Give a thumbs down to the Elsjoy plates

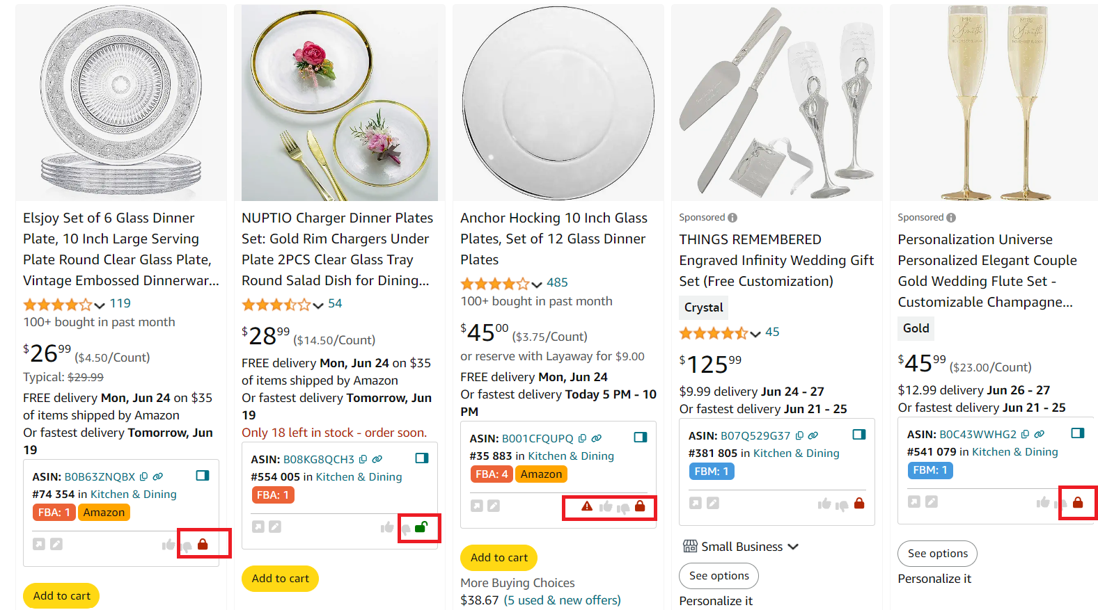pyautogui.click(x=187, y=545)
